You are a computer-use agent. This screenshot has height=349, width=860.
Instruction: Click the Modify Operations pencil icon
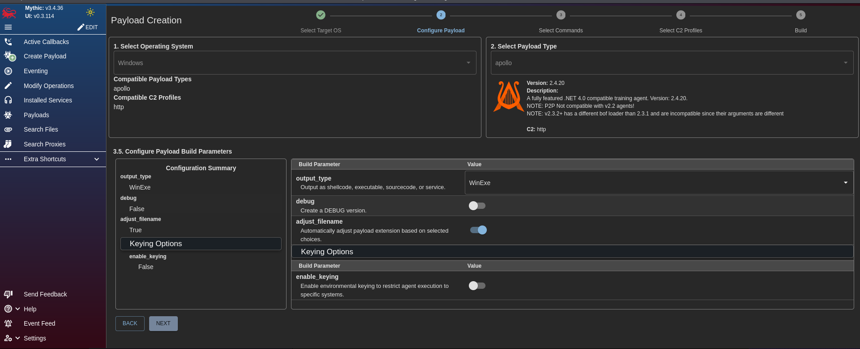point(8,86)
